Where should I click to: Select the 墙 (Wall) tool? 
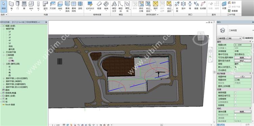click(x=11, y=5)
